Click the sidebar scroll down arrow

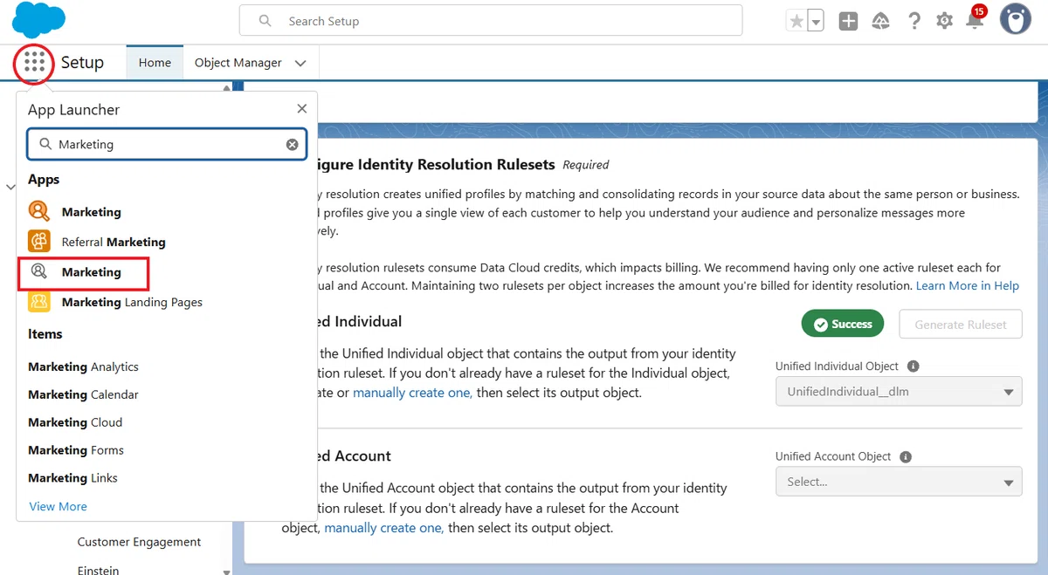tap(227, 572)
